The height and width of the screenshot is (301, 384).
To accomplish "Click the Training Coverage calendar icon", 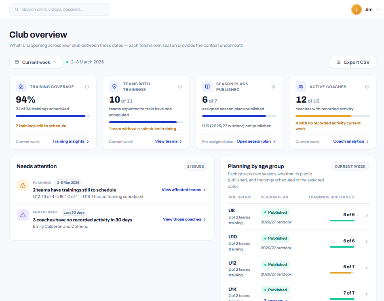I will click(21, 86).
